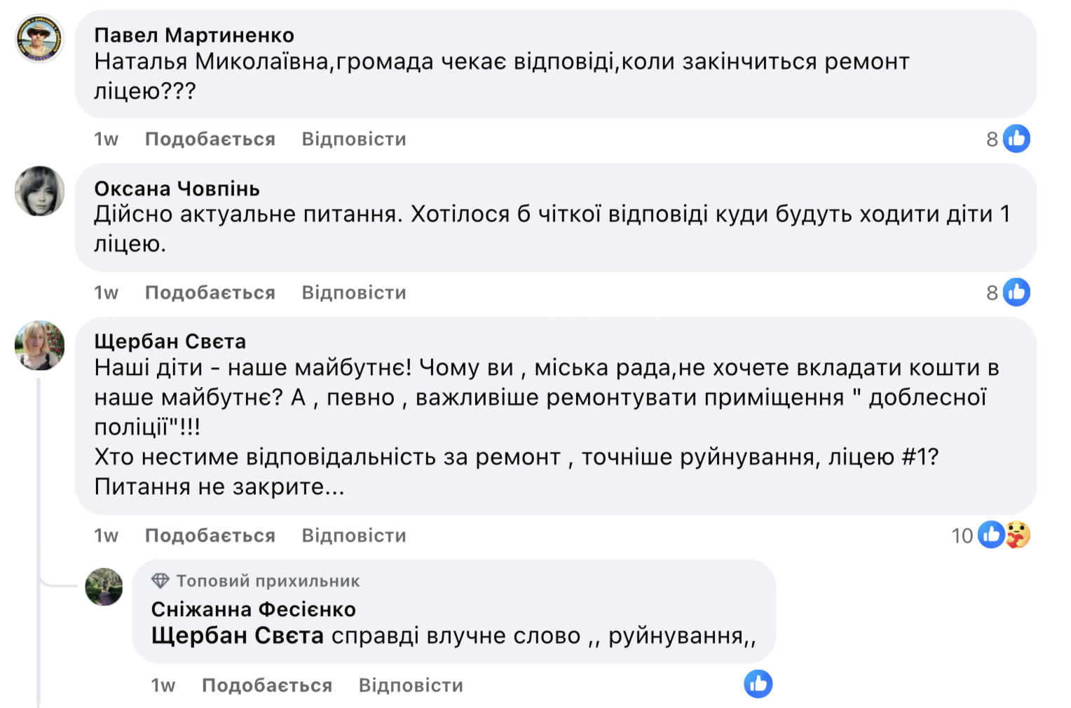Click the 1w timestamp on Сніжанна Фесієнко's reply
This screenshot has width=1071, height=708.
(163, 685)
